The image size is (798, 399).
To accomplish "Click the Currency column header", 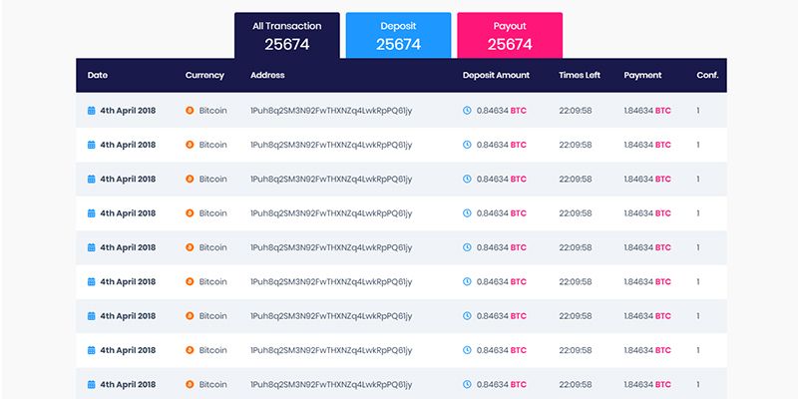I will pyautogui.click(x=204, y=76).
